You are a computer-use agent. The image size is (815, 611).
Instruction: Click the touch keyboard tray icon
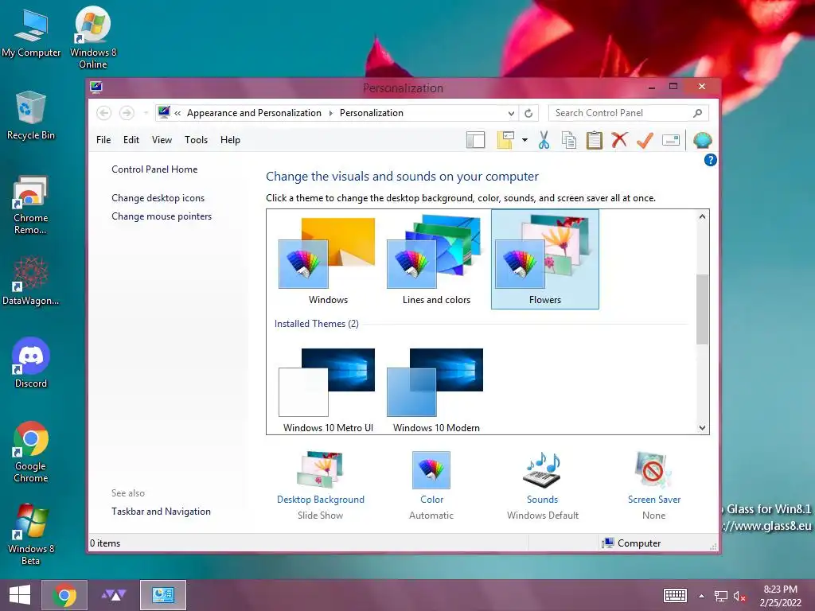[x=675, y=595]
